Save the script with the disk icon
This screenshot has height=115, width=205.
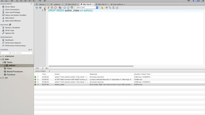point(40,8)
